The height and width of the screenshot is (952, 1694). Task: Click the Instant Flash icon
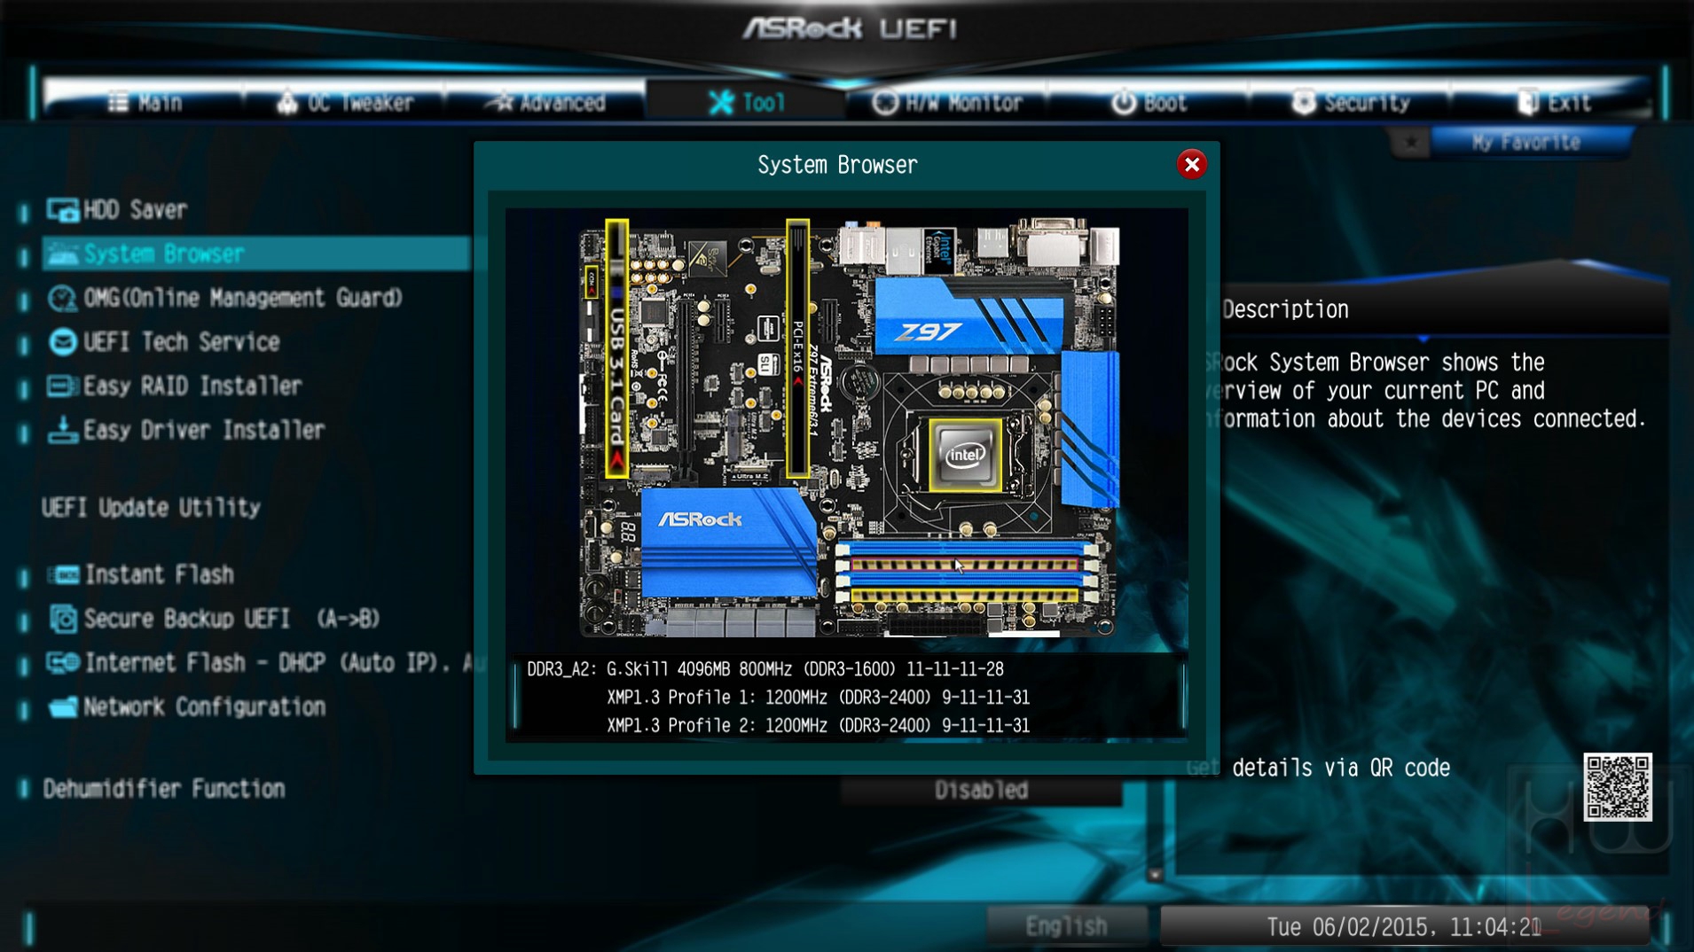62,575
